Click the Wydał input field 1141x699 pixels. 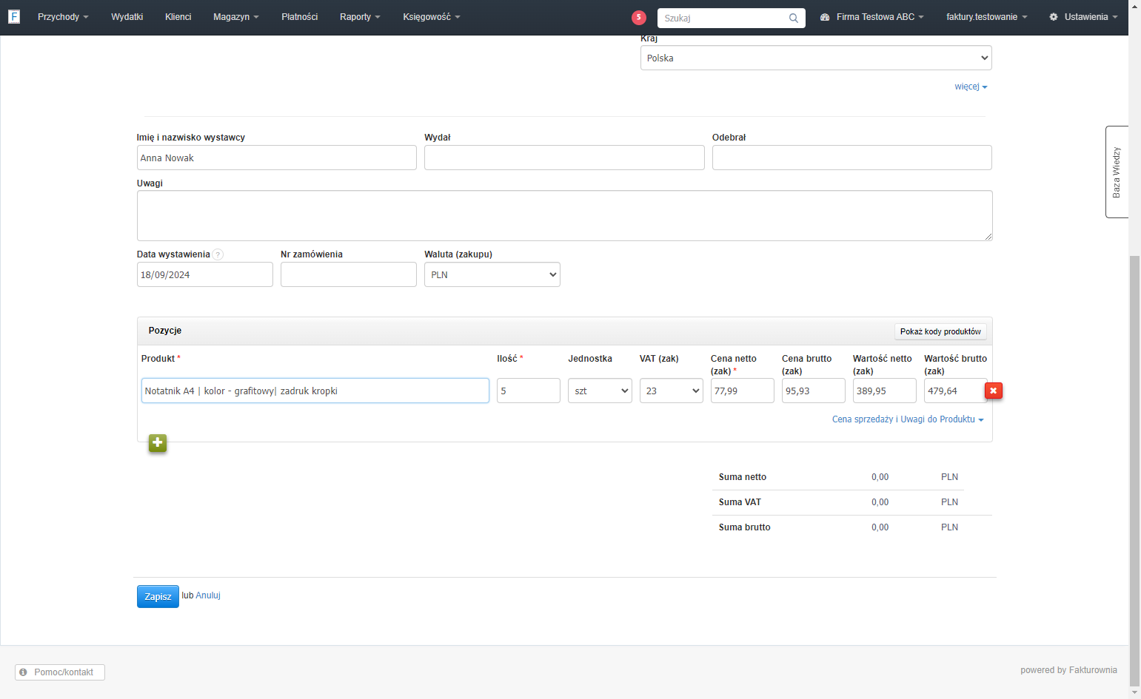564,158
